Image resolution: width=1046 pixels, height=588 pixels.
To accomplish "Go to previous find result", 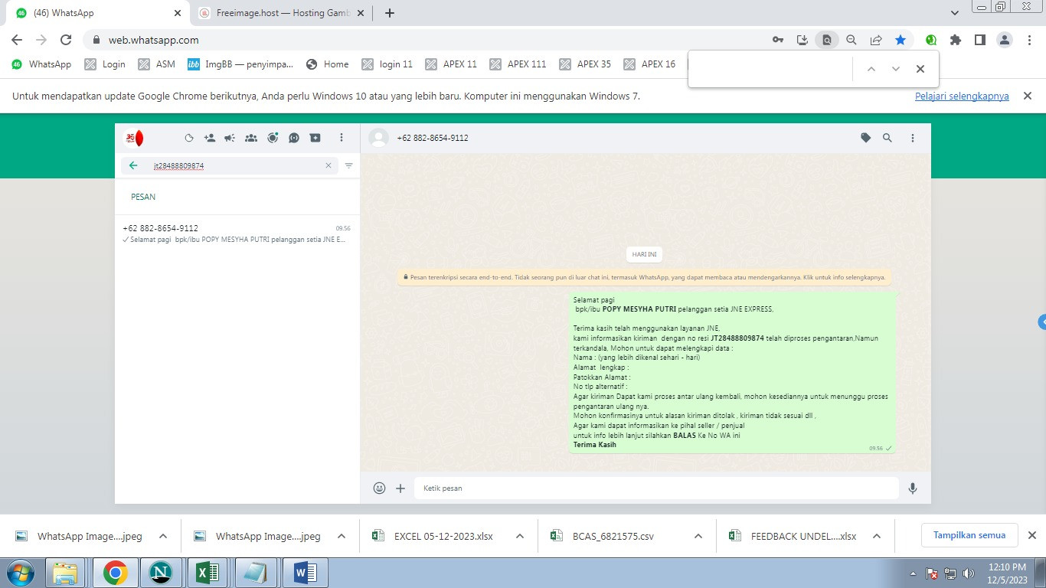I will pyautogui.click(x=871, y=69).
